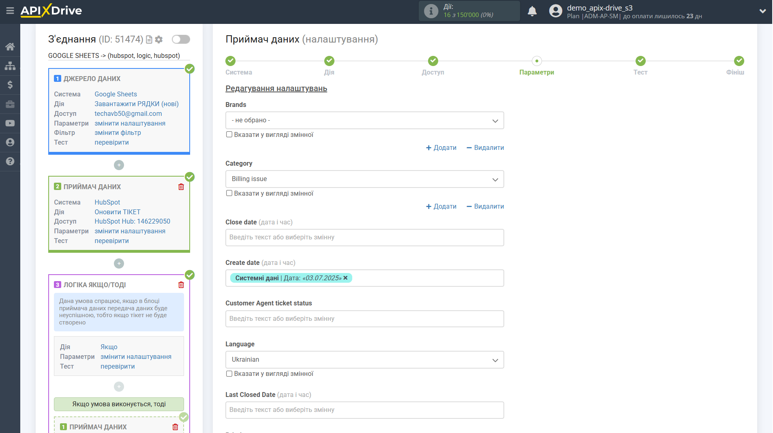The image size is (773, 433).
Task: Open the connections sitemap icon in sidebar
Action: 10,66
